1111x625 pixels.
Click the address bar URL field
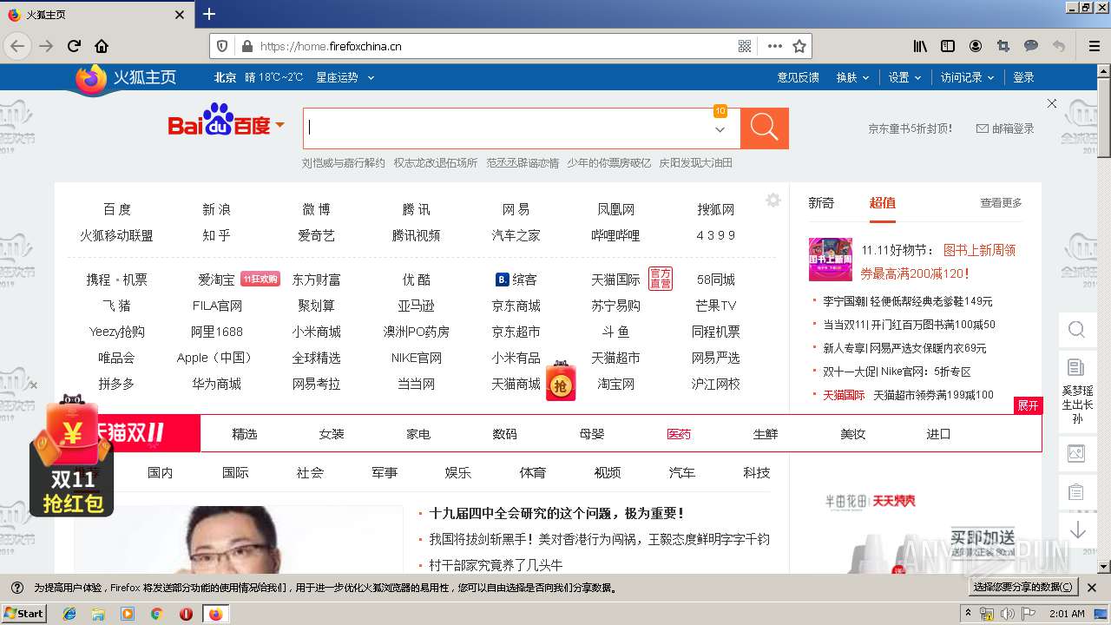[x=495, y=46]
